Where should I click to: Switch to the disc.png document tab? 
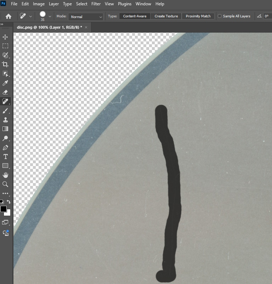(x=49, y=27)
